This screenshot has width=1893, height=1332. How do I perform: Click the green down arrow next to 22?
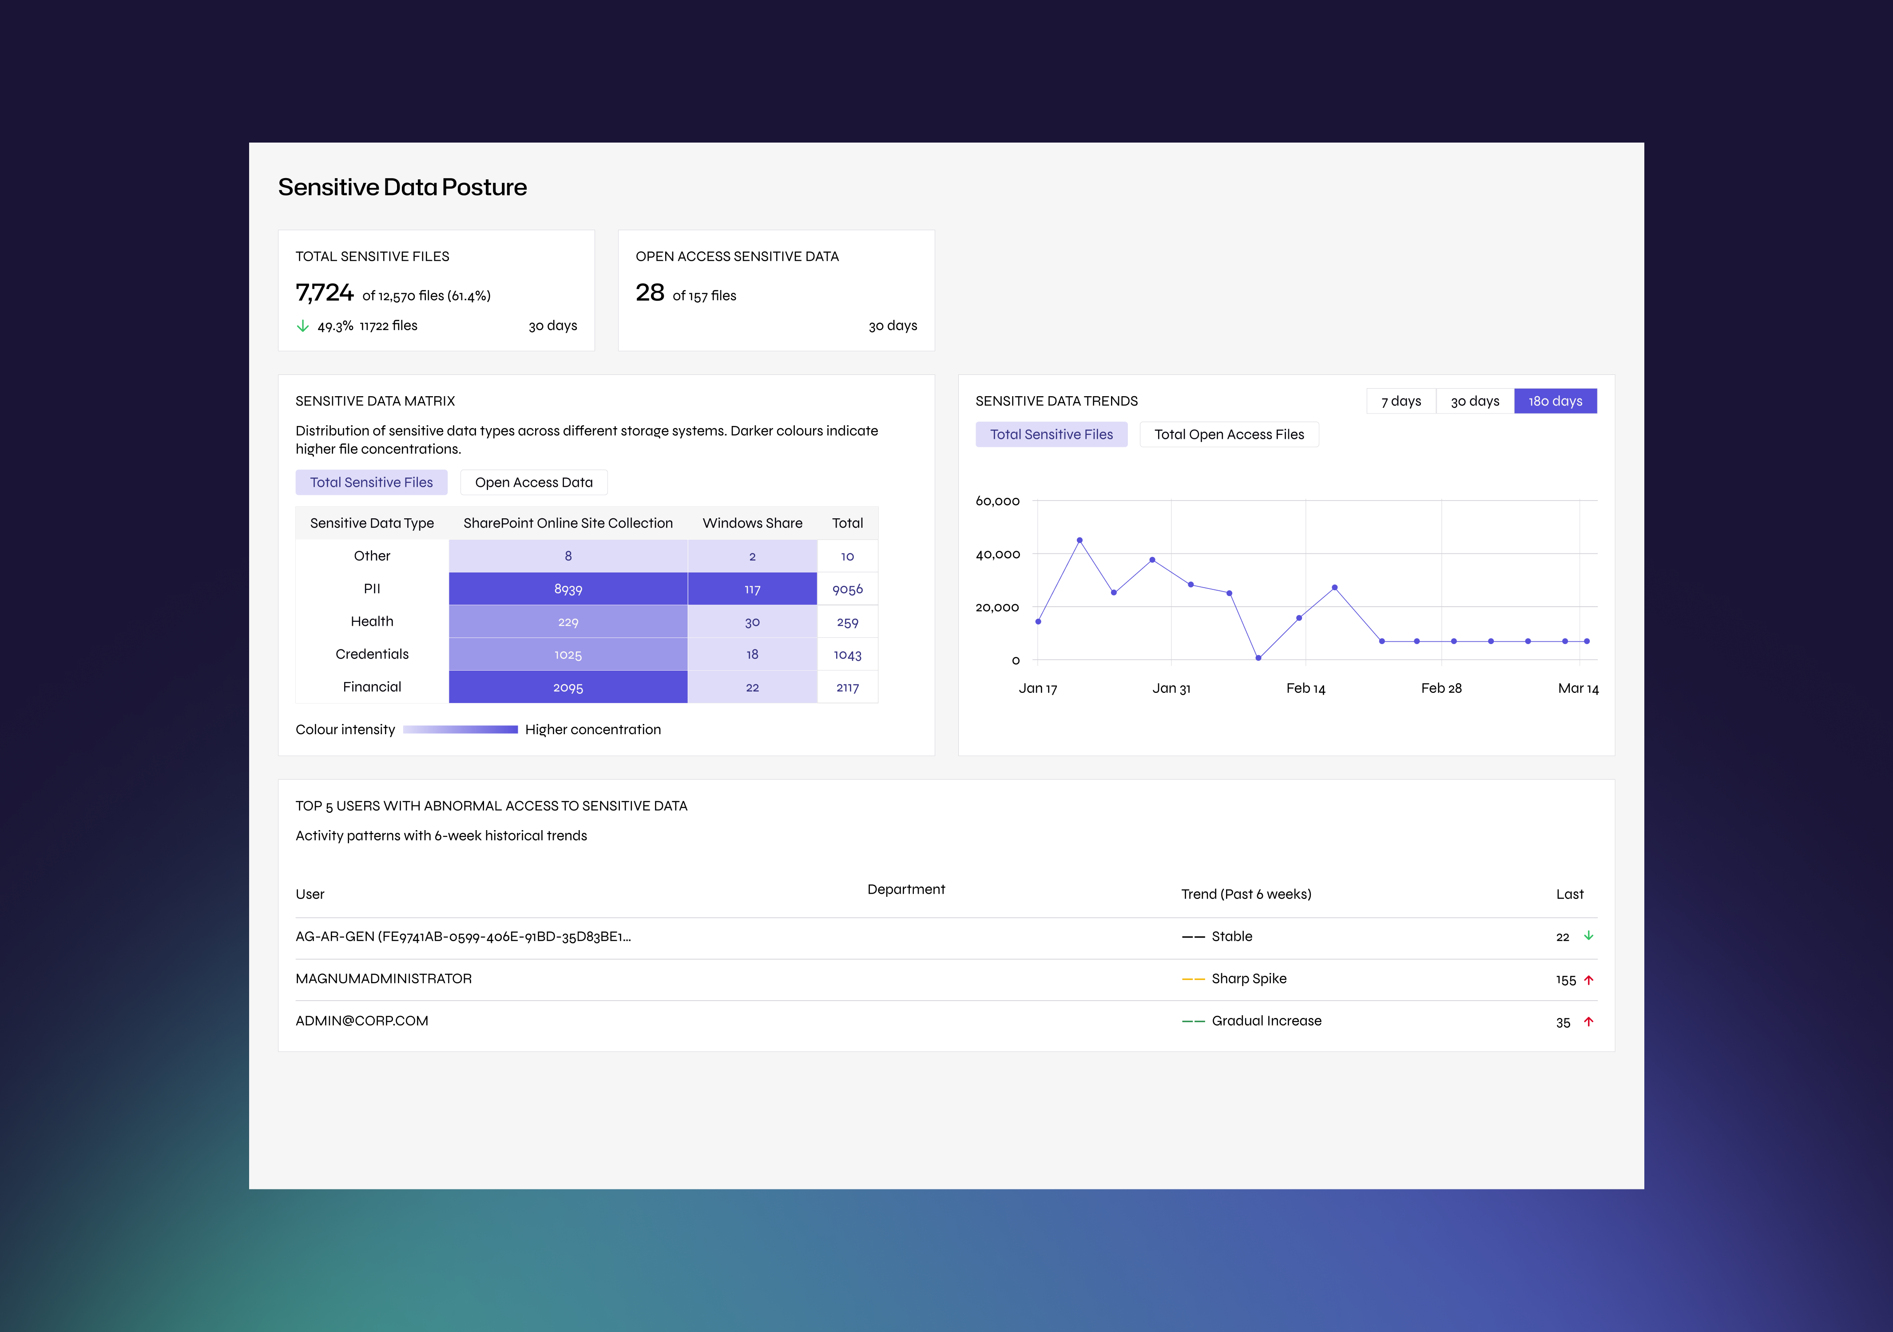(1588, 936)
